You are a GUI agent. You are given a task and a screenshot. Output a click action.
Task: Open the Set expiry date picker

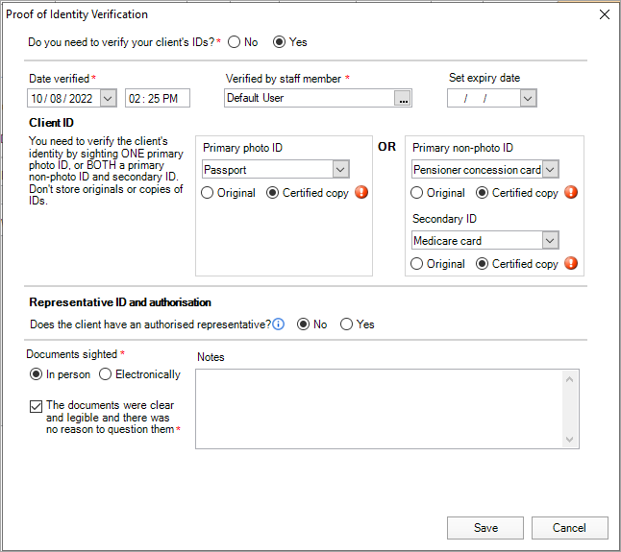pos(528,98)
